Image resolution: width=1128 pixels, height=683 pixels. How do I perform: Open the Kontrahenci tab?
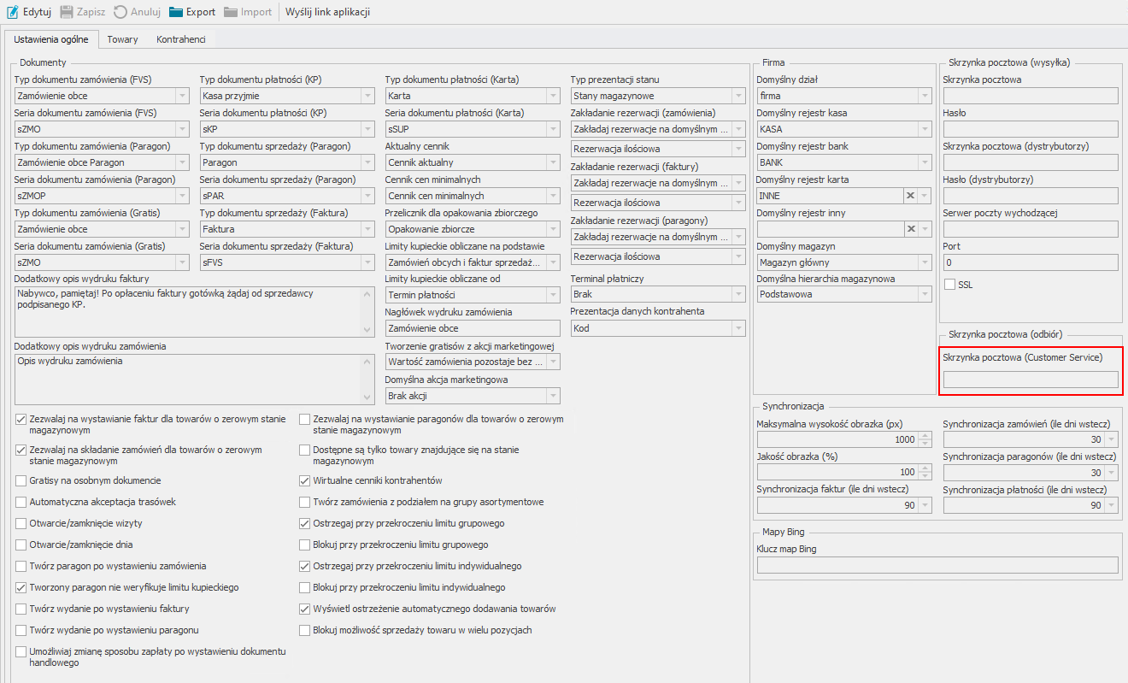coord(181,39)
